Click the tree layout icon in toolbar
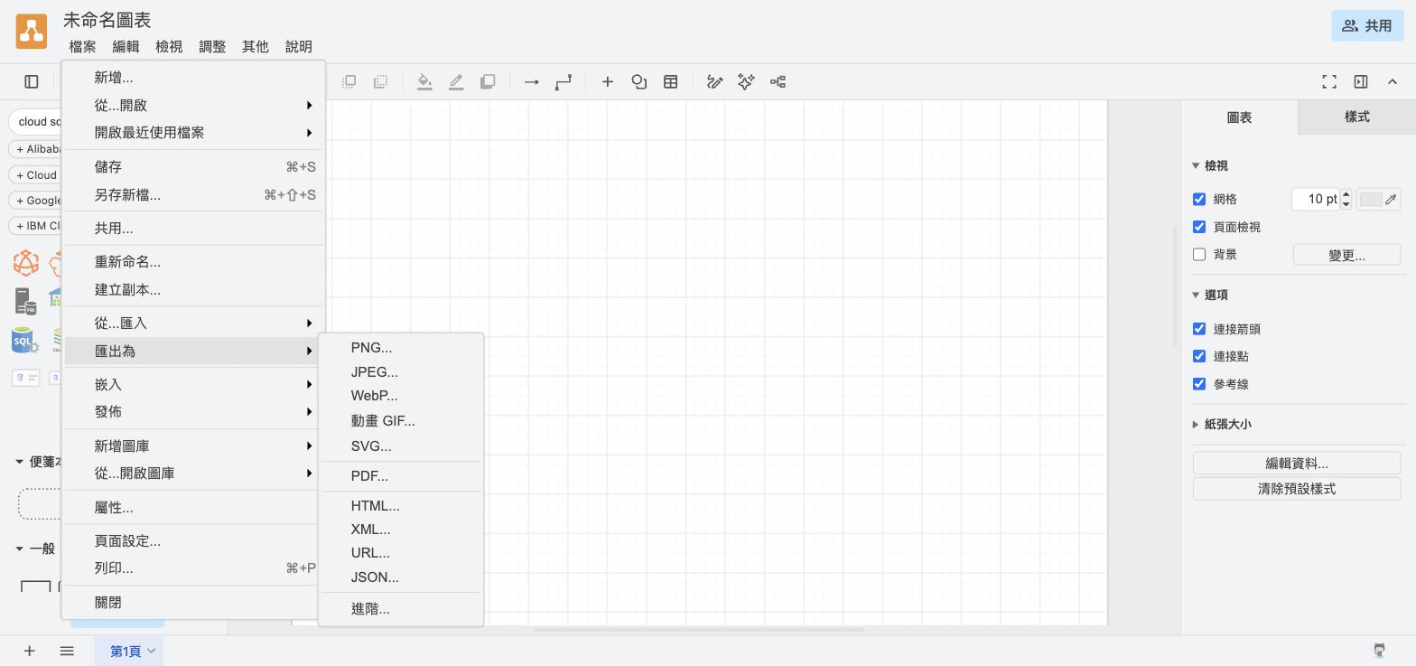Image resolution: width=1416 pixels, height=666 pixels. [778, 82]
